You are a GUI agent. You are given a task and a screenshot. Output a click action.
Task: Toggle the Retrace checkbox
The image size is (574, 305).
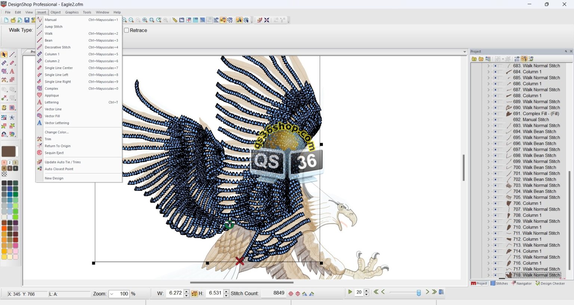point(126,30)
